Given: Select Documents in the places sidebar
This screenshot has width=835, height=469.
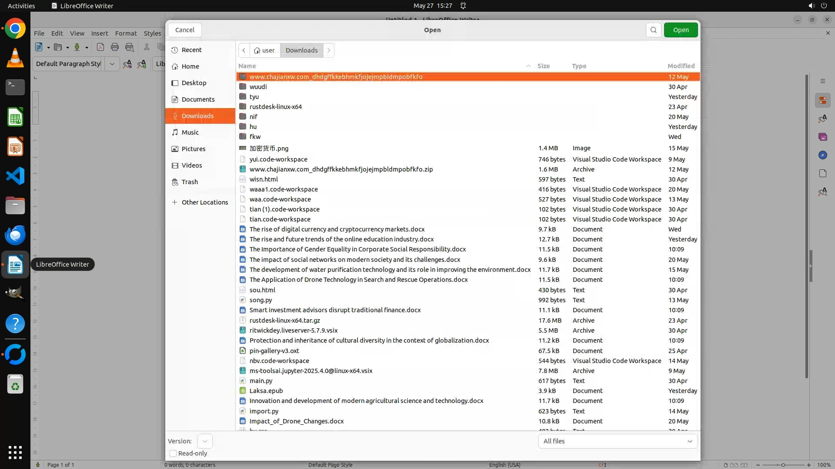Looking at the screenshot, I should (198, 99).
